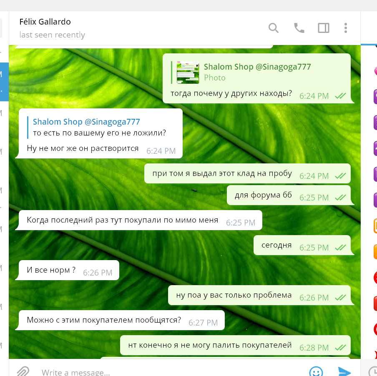
Task: Click the "И все норм ?" message
Action: (x=51, y=270)
